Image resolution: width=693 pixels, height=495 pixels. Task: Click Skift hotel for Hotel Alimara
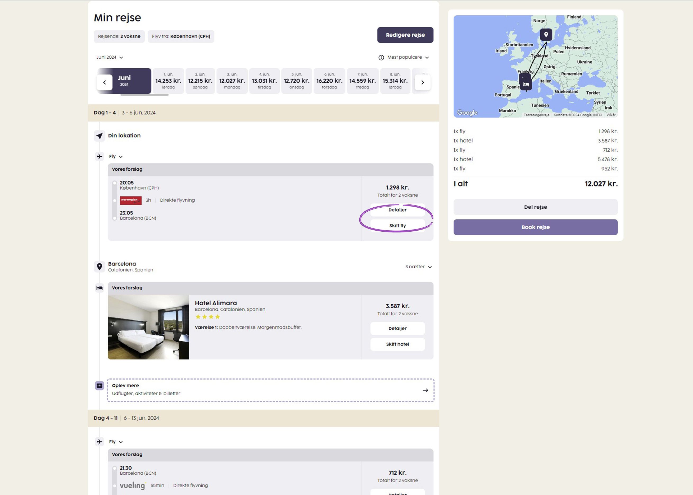[x=397, y=344]
